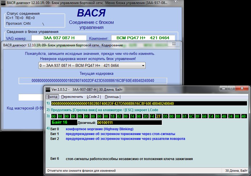This screenshot has height=176, width=251.
Task: Select byte cell 8F
Action: coord(198,116)
